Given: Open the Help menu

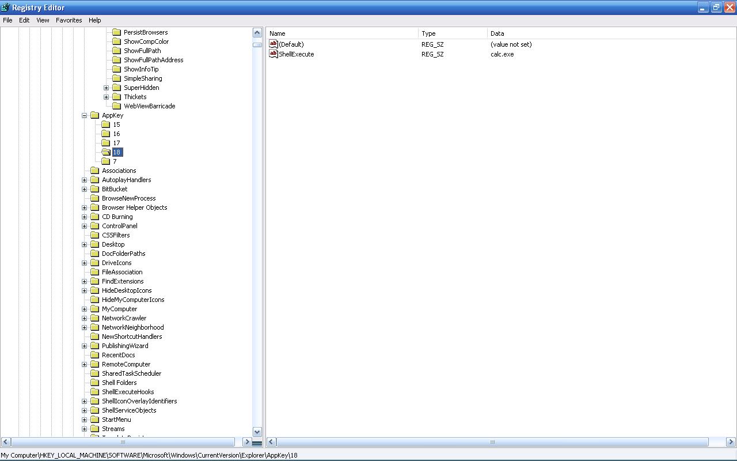Looking at the screenshot, I should tap(95, 20).
